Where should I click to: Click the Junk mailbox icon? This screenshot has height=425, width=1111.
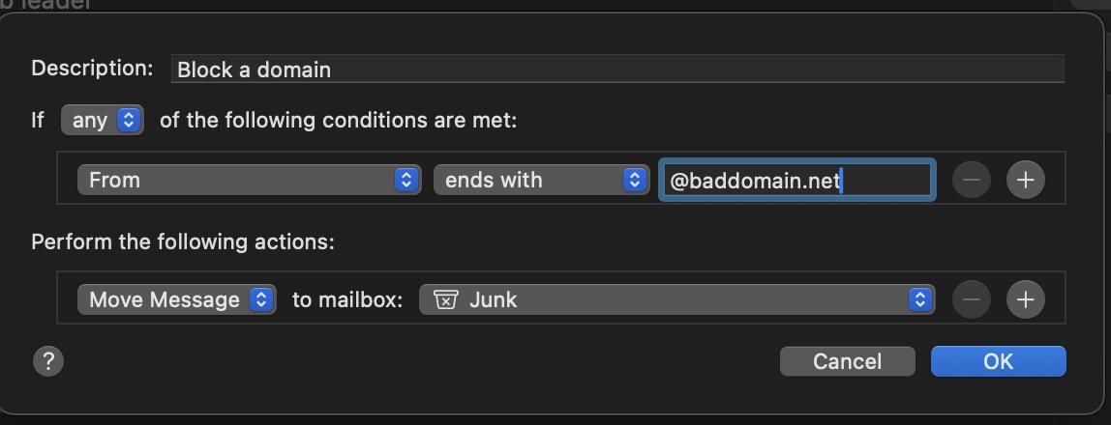[445, 299]
